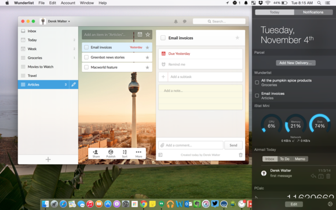Open the Movies to Watch list
The height and width of the screenshot is (210, 336).
tap(48, 67)
